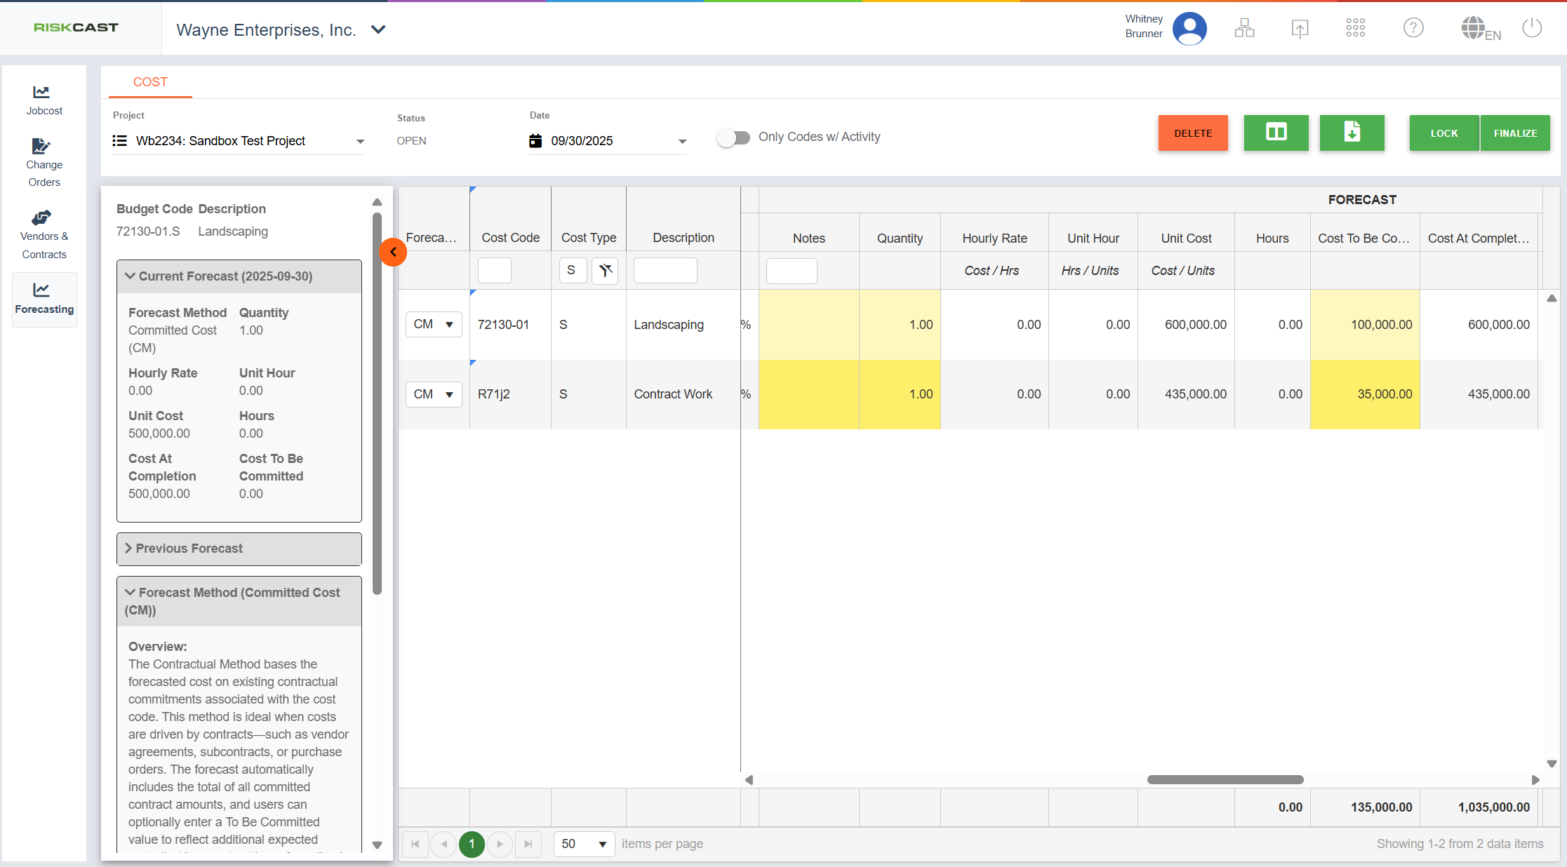
Task: Click the FINALIZE button
Action: pos(1515,133)
